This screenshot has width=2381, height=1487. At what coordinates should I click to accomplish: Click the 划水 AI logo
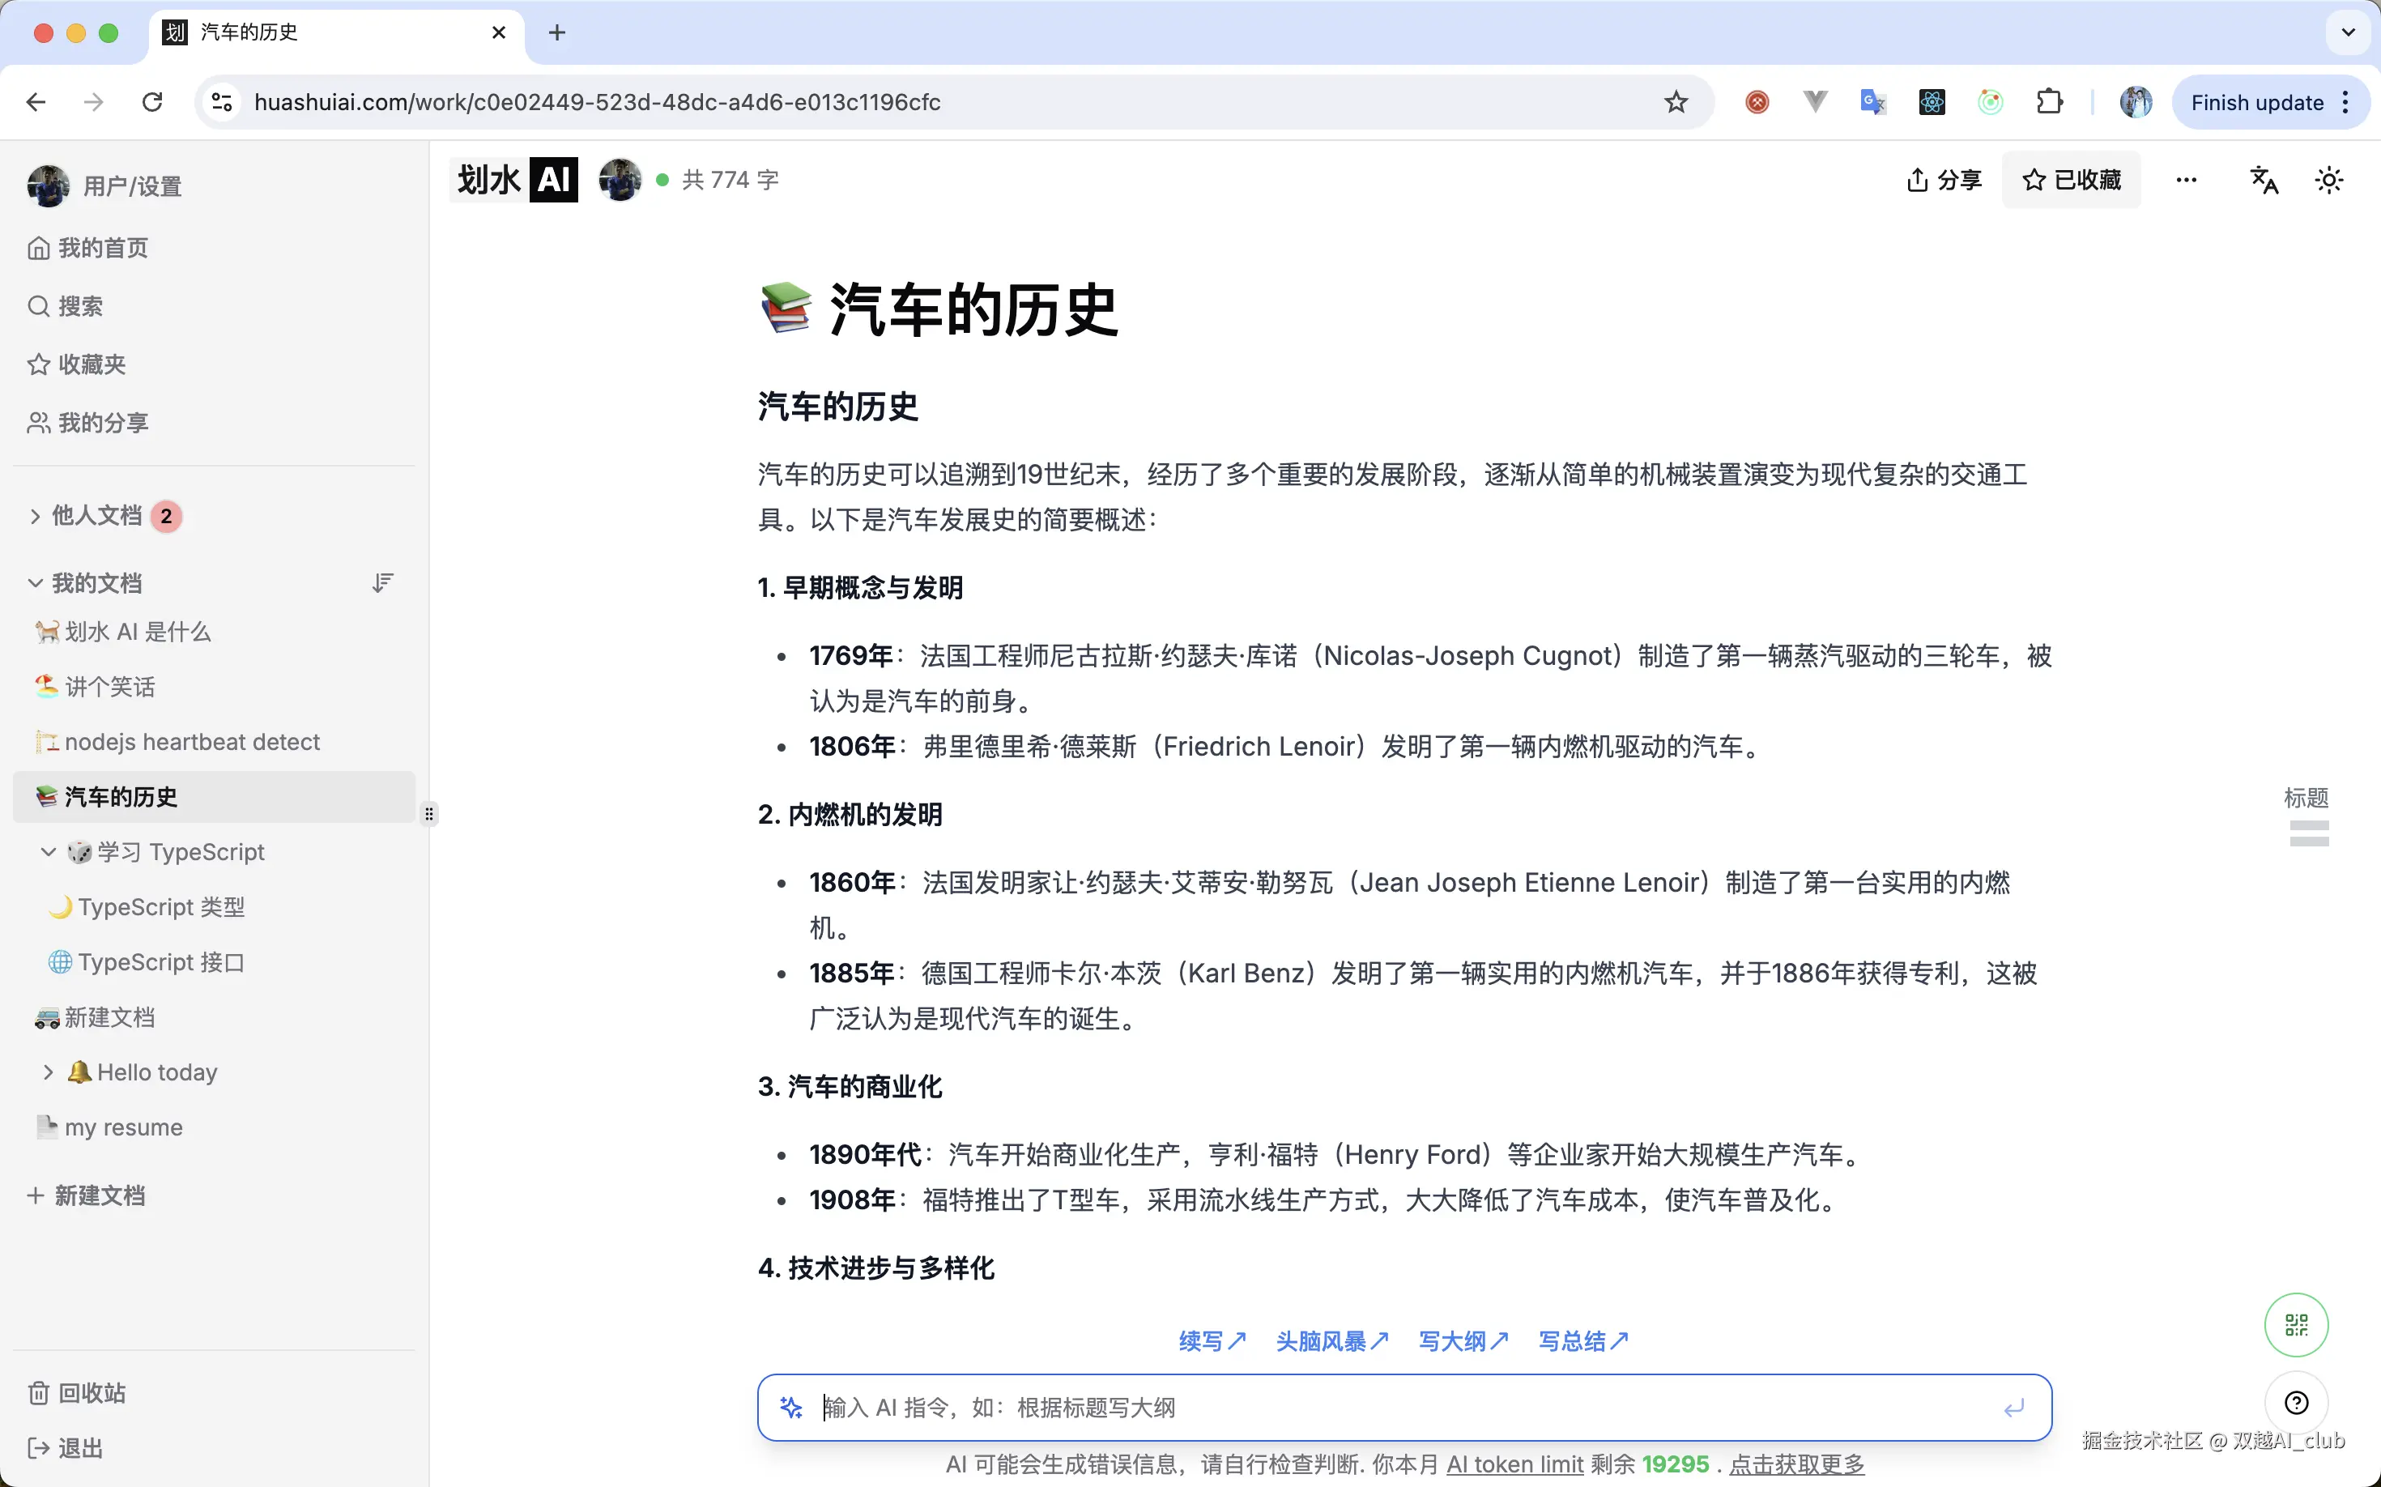513,179
